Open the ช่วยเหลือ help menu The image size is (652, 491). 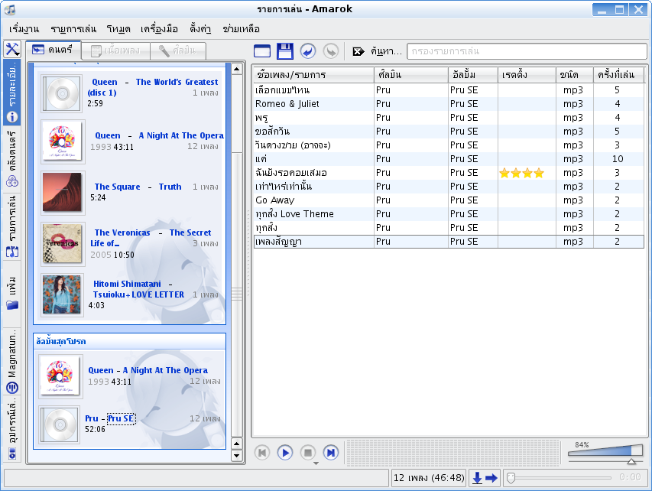pos(241,29)
